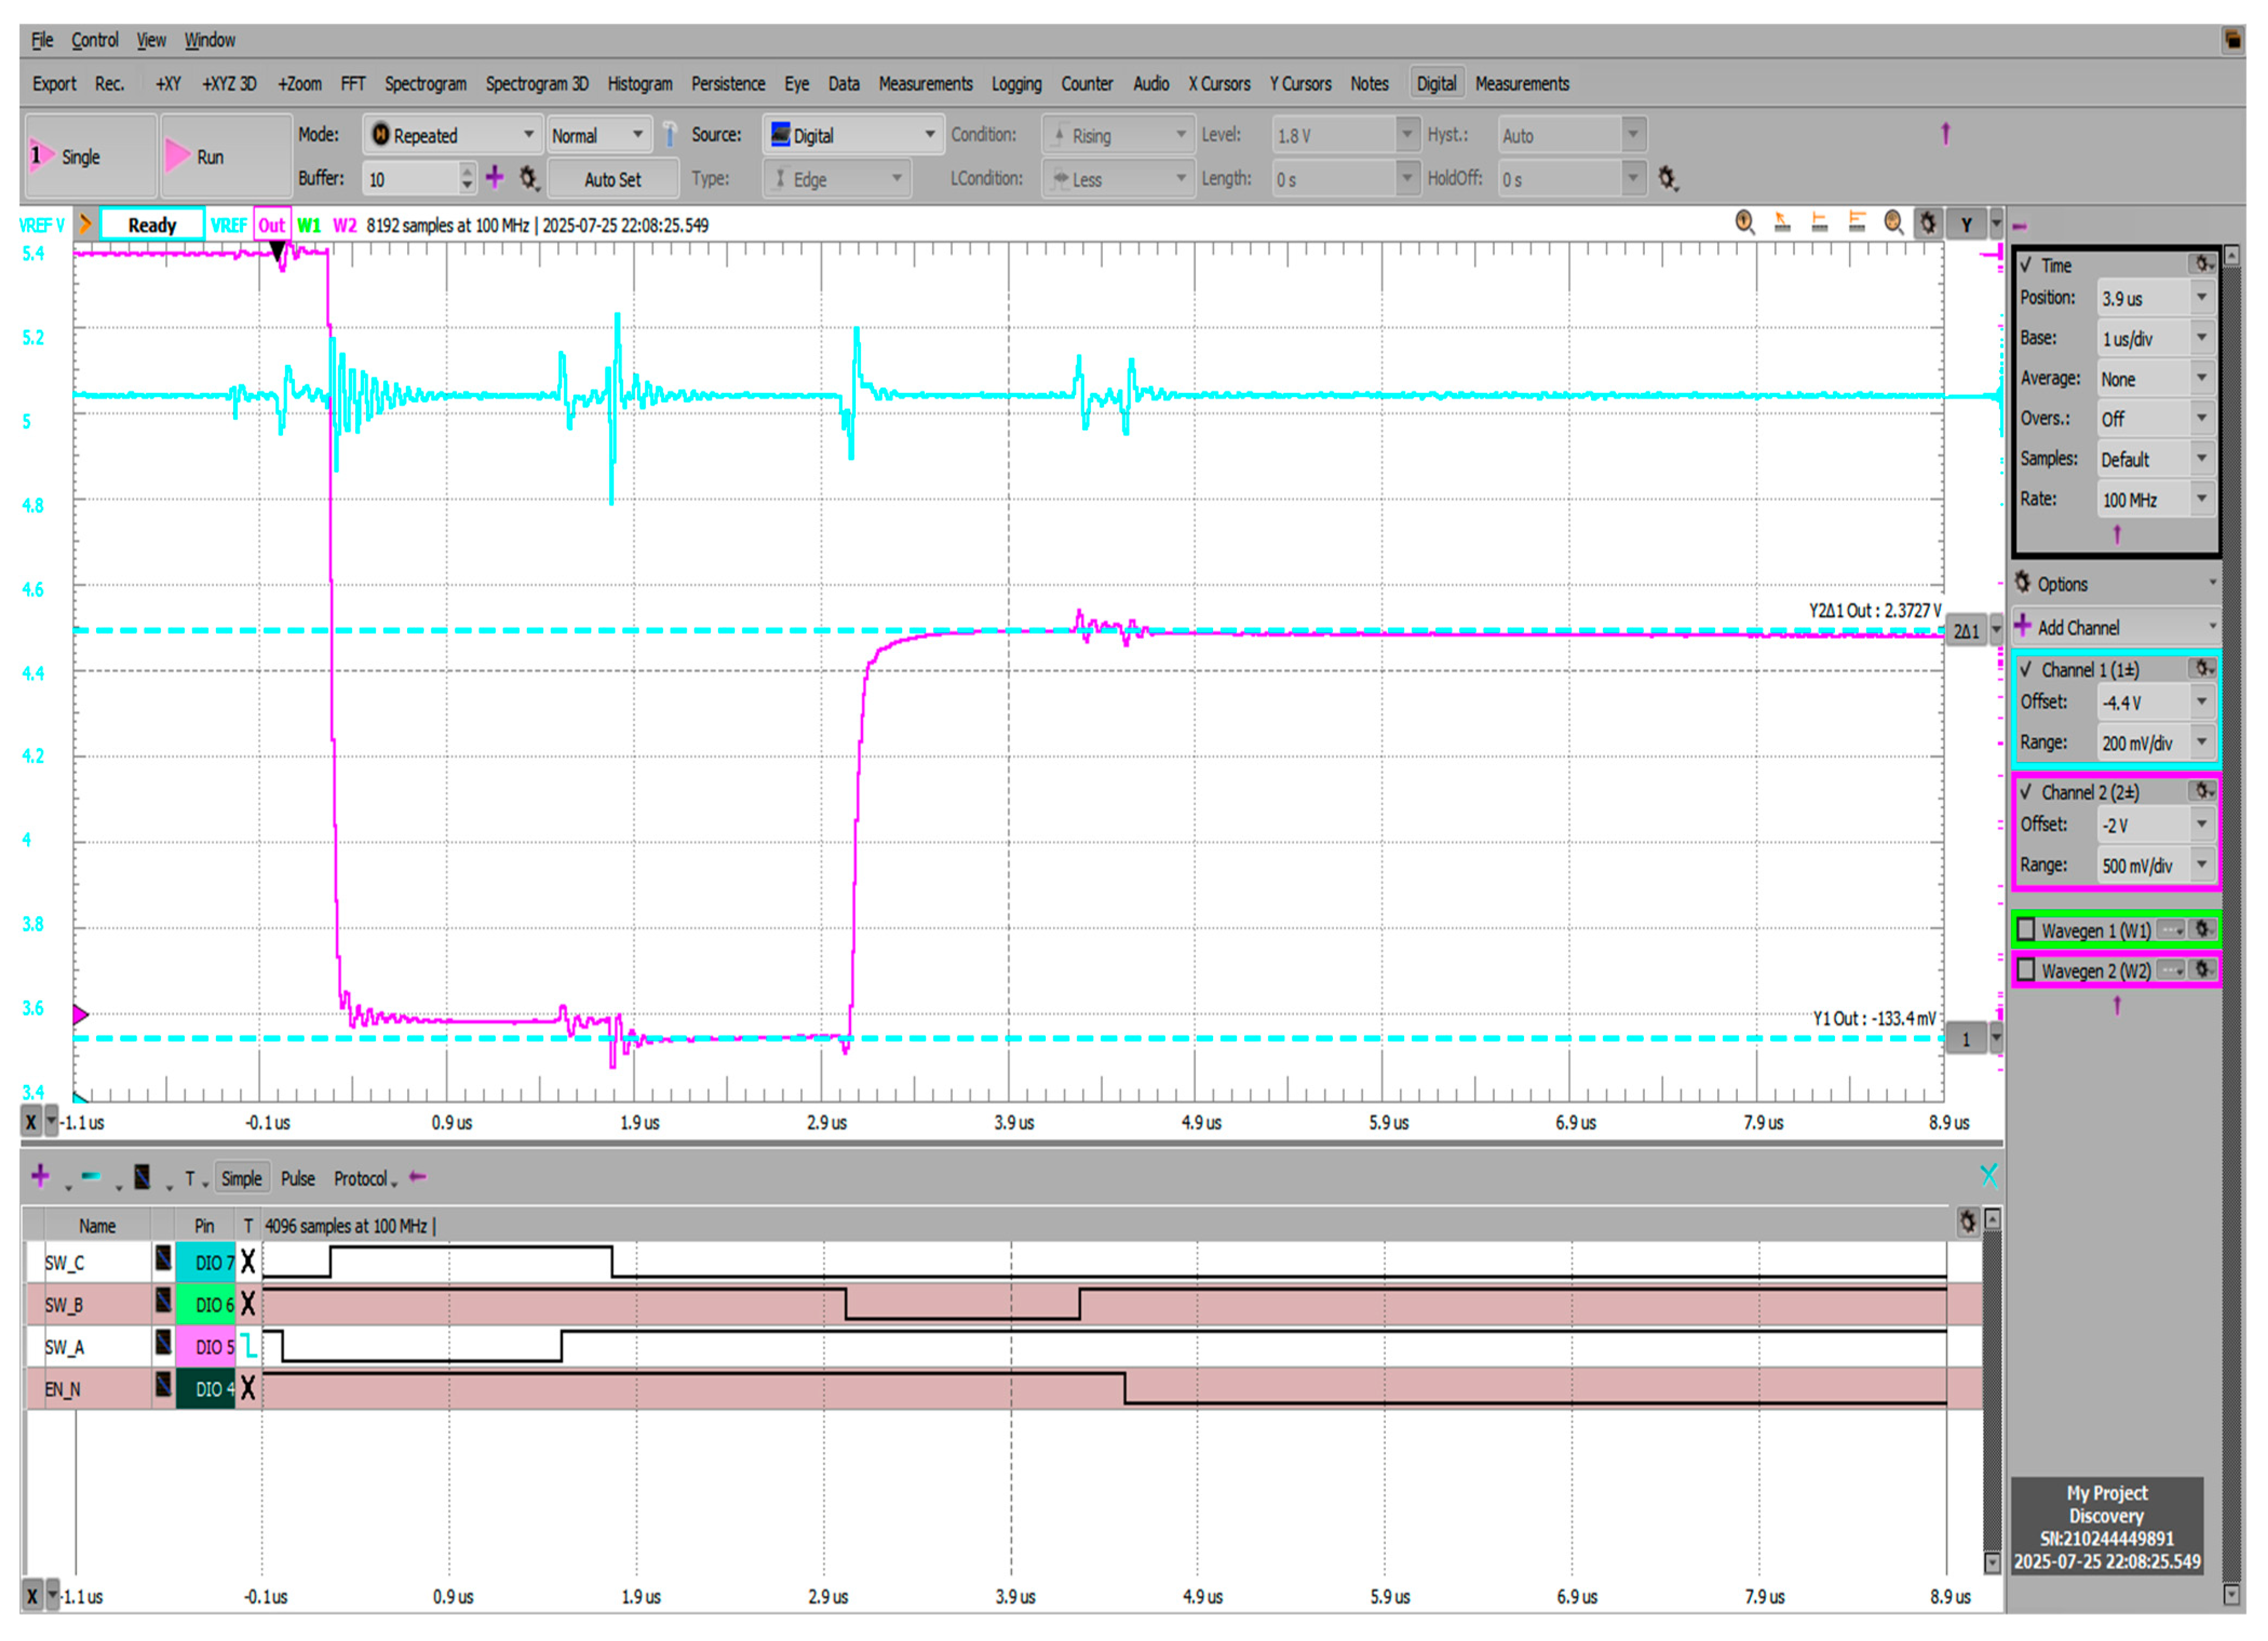Click the Auto Set button
This screenshot has height=1641, width=2268.
tap(612, 179)
